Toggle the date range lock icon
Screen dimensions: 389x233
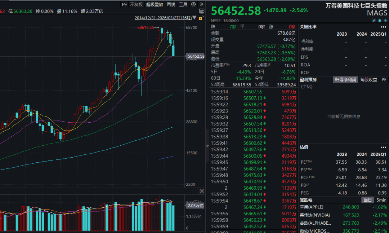201,18
